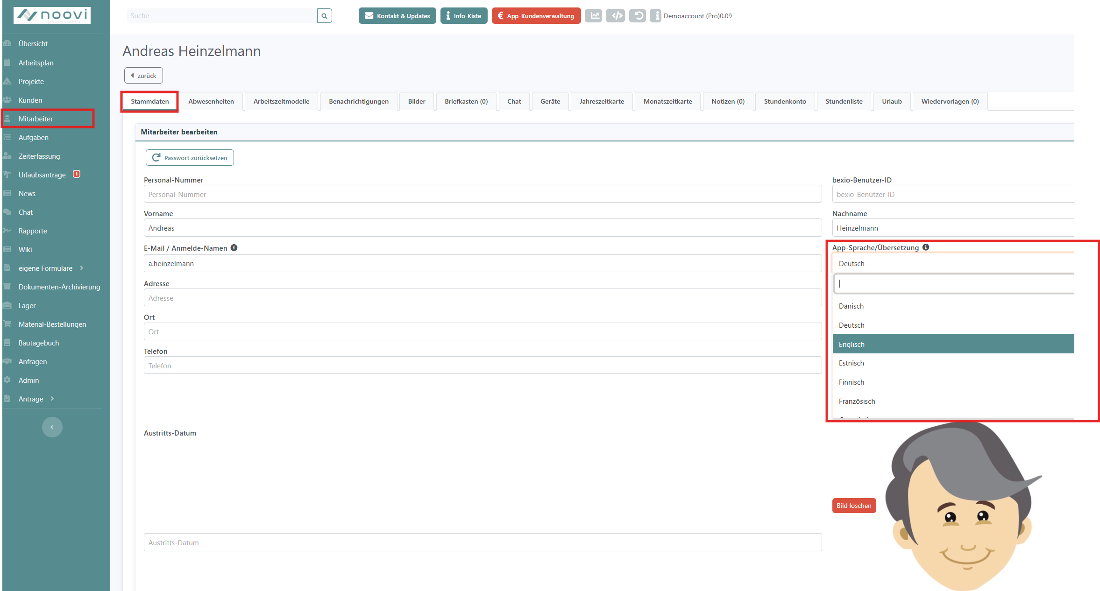Image resolution: width=1100 pixels, height=591 pixels.
Task: Click gray info icon before Demoaccount
Action: [656, 16]
